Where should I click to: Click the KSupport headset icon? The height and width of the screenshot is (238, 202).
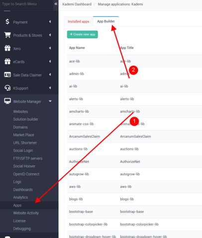click(x=7, y=88)
